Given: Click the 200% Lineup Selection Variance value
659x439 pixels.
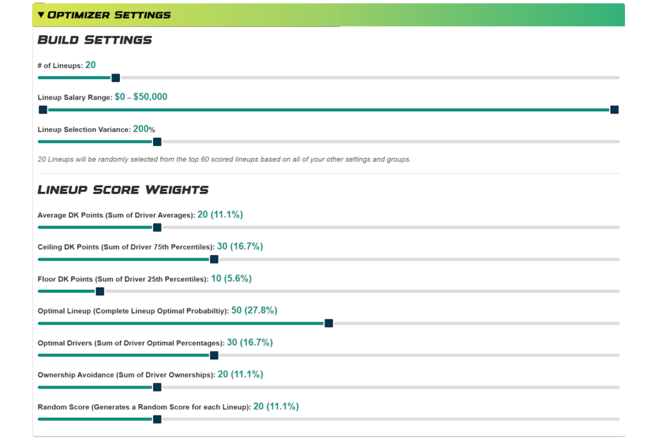Looking at the screenshot, I should 144,129.
